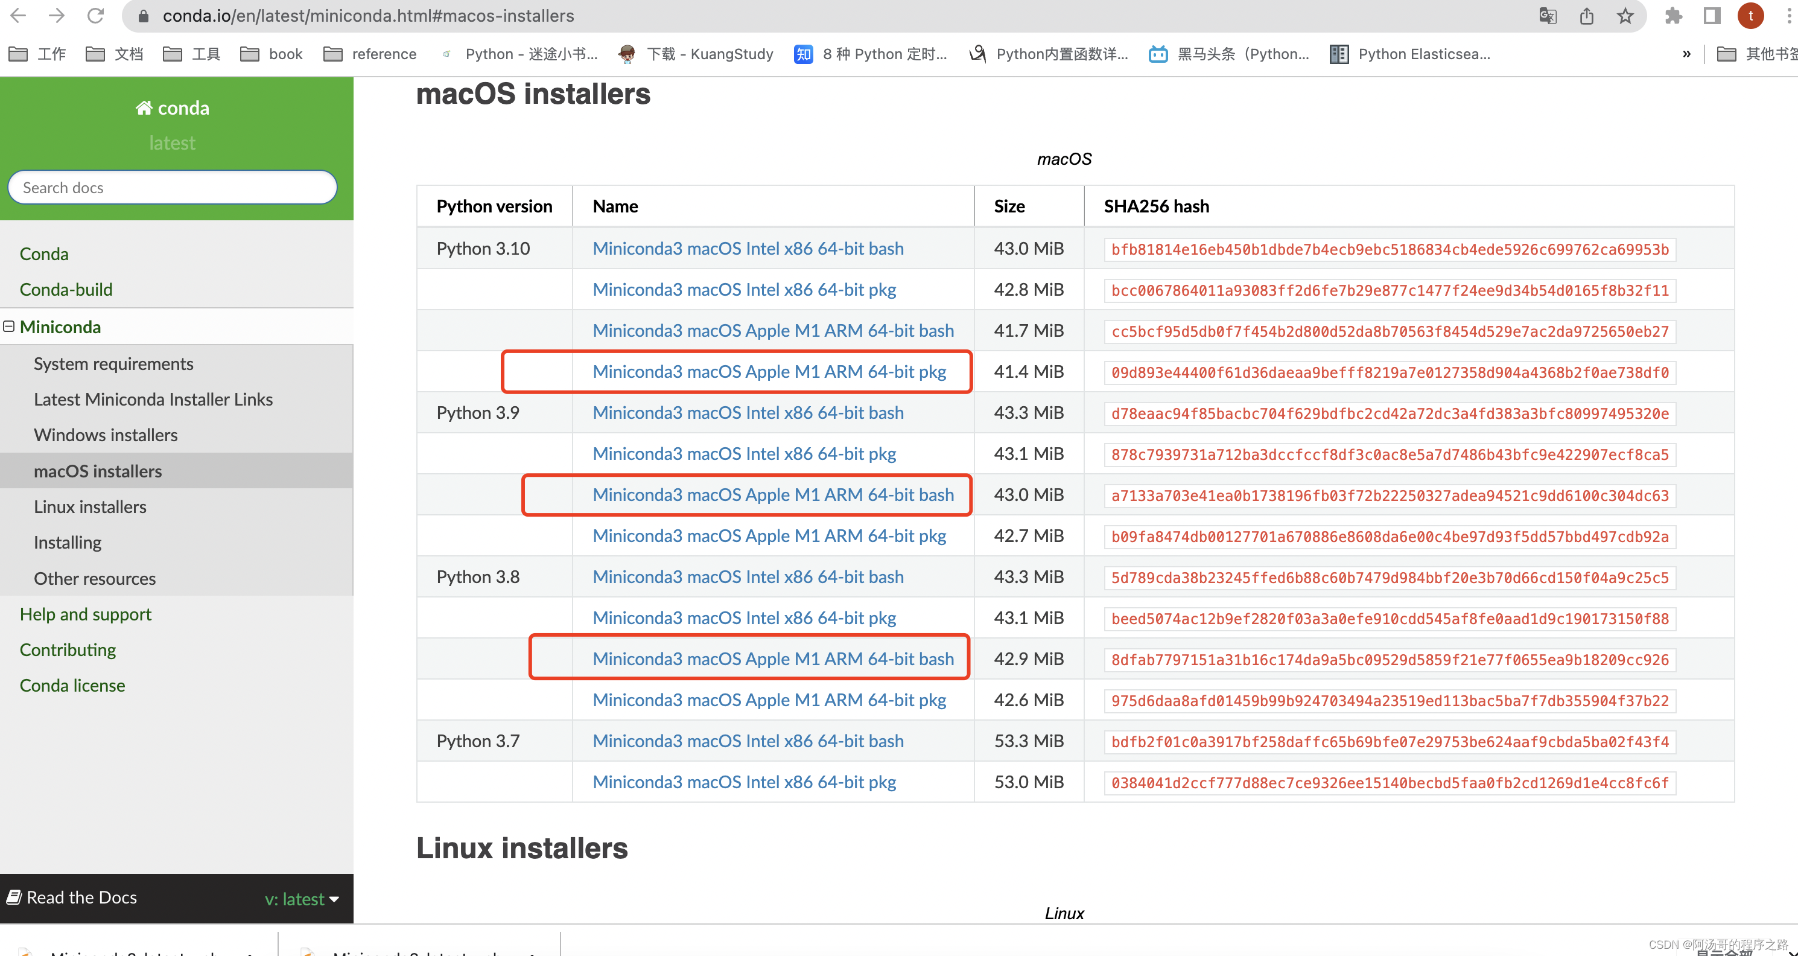Open the Installing sidebar entry
The height and width of the screenshot is (956, 1798).
pos(68,542)
